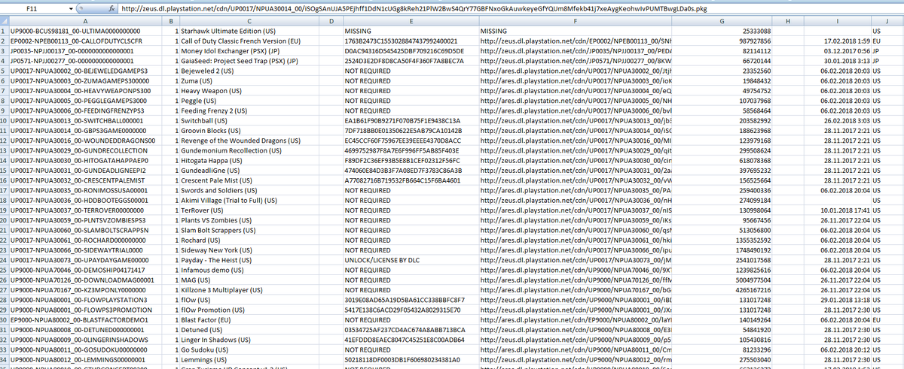The height and width of the screenshot is (369, 904).
Task: Select column I header
Action: tap(837, 22)
